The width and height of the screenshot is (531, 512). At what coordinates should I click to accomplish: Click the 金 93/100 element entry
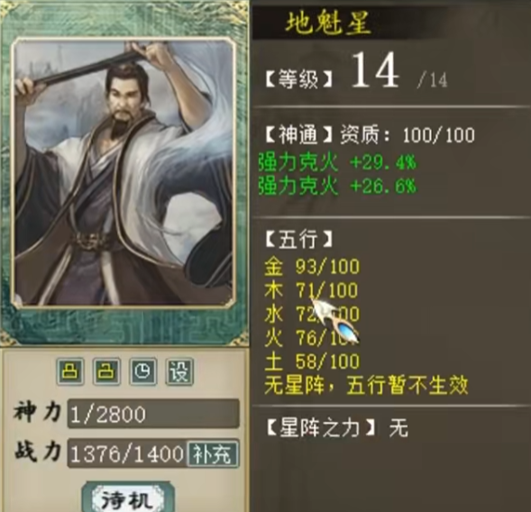[x=312, y=267]
